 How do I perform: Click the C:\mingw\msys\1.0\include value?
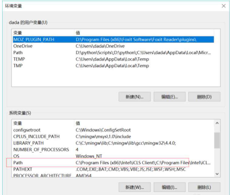(x=103, y=137)
